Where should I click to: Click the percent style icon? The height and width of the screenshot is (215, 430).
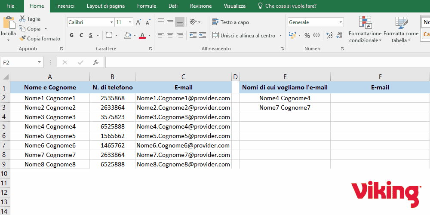pyautogui.click(x=307, y=36)
